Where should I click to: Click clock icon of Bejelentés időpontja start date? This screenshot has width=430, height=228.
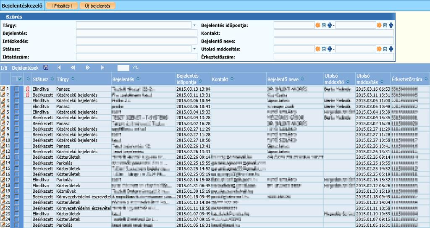[x=330, y=25]
